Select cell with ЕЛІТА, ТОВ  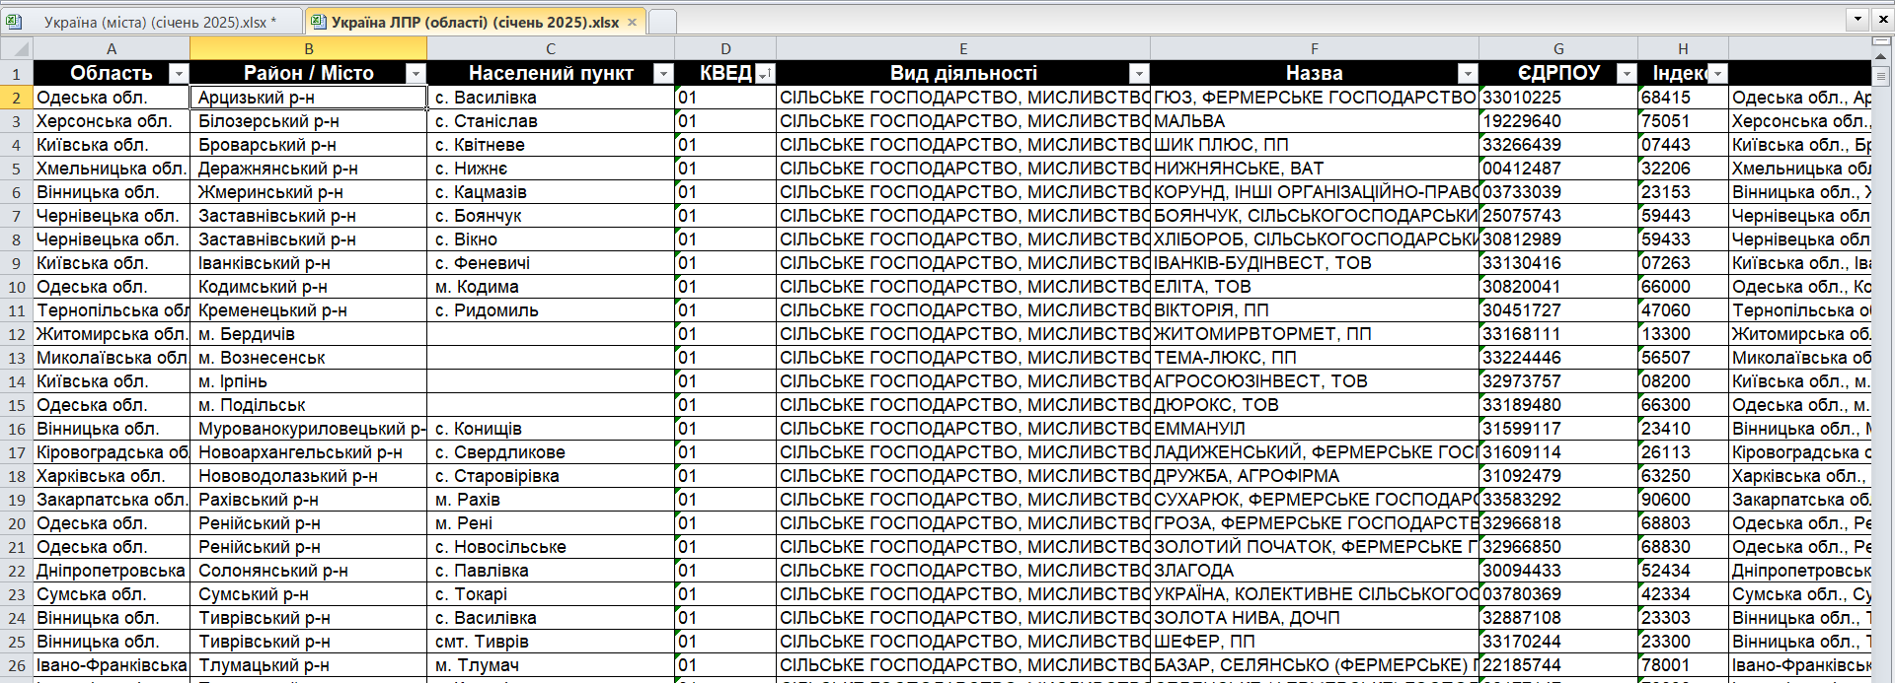coord(1313,287)
